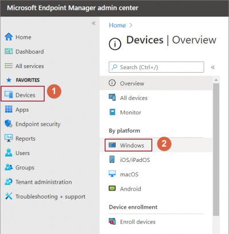The image size is (229, 234).
Task: Click the Users person icon
Action: coord(9,153)
